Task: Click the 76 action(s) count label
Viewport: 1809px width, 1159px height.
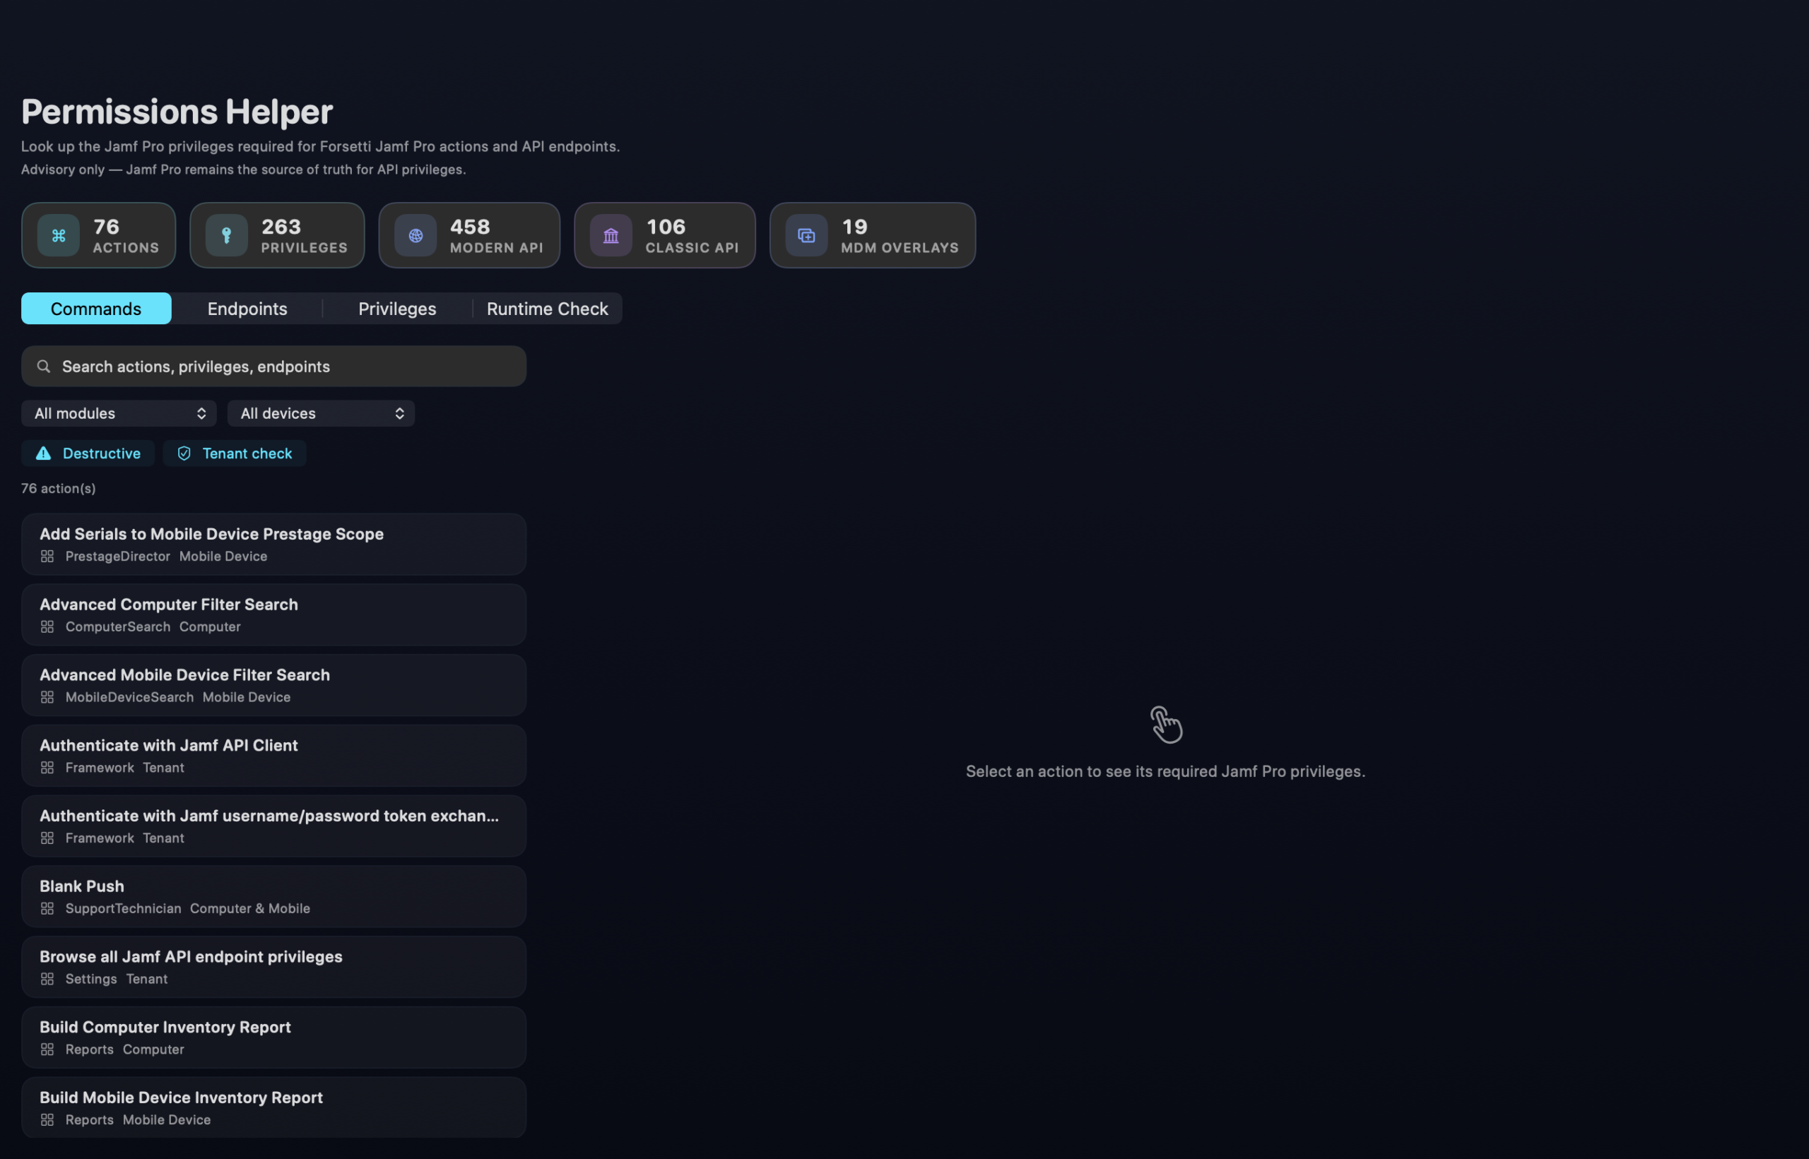Action: coord(59,489)
